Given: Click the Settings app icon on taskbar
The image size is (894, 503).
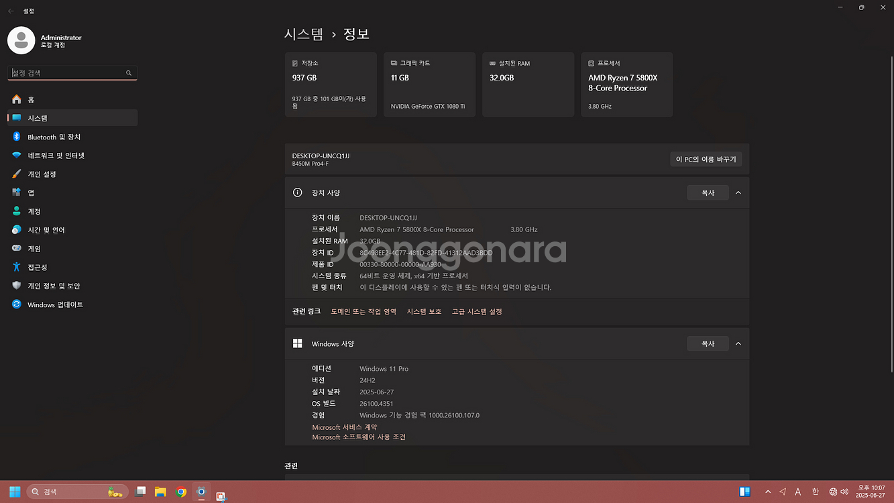Looking at the screenshot, I should pos(201,492).
